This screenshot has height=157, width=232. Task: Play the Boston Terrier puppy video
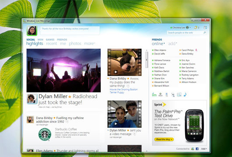[x=116, y=72]
